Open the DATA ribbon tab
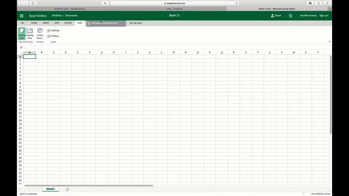The width and height of the screenshot is (349, 196). (57, 23)
